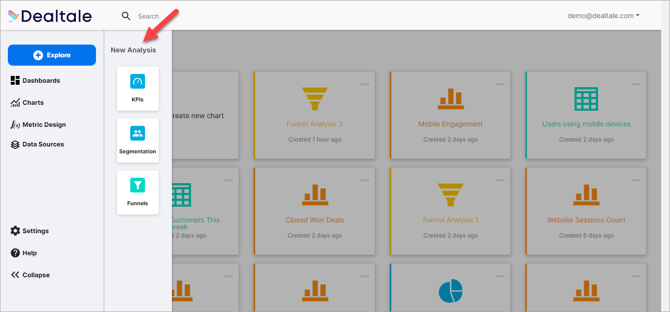Open Settings in the sidebar

click(x=29, y=231)
